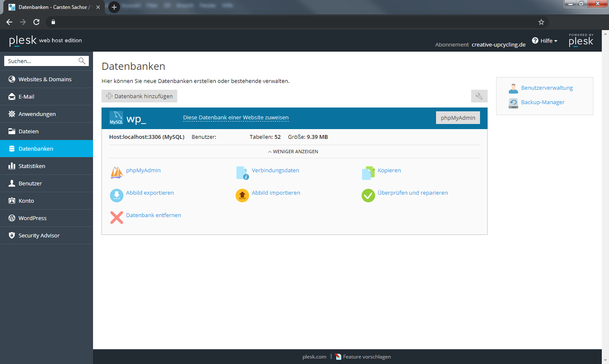Click the Dateien folder icon
The image size is (609, 364).
12,131
